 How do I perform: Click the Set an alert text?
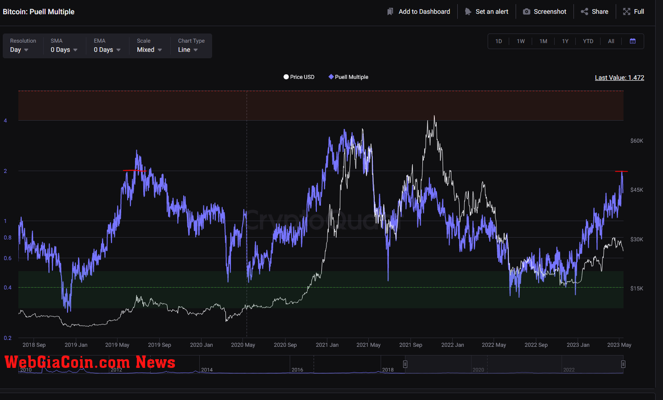point(492,11)
